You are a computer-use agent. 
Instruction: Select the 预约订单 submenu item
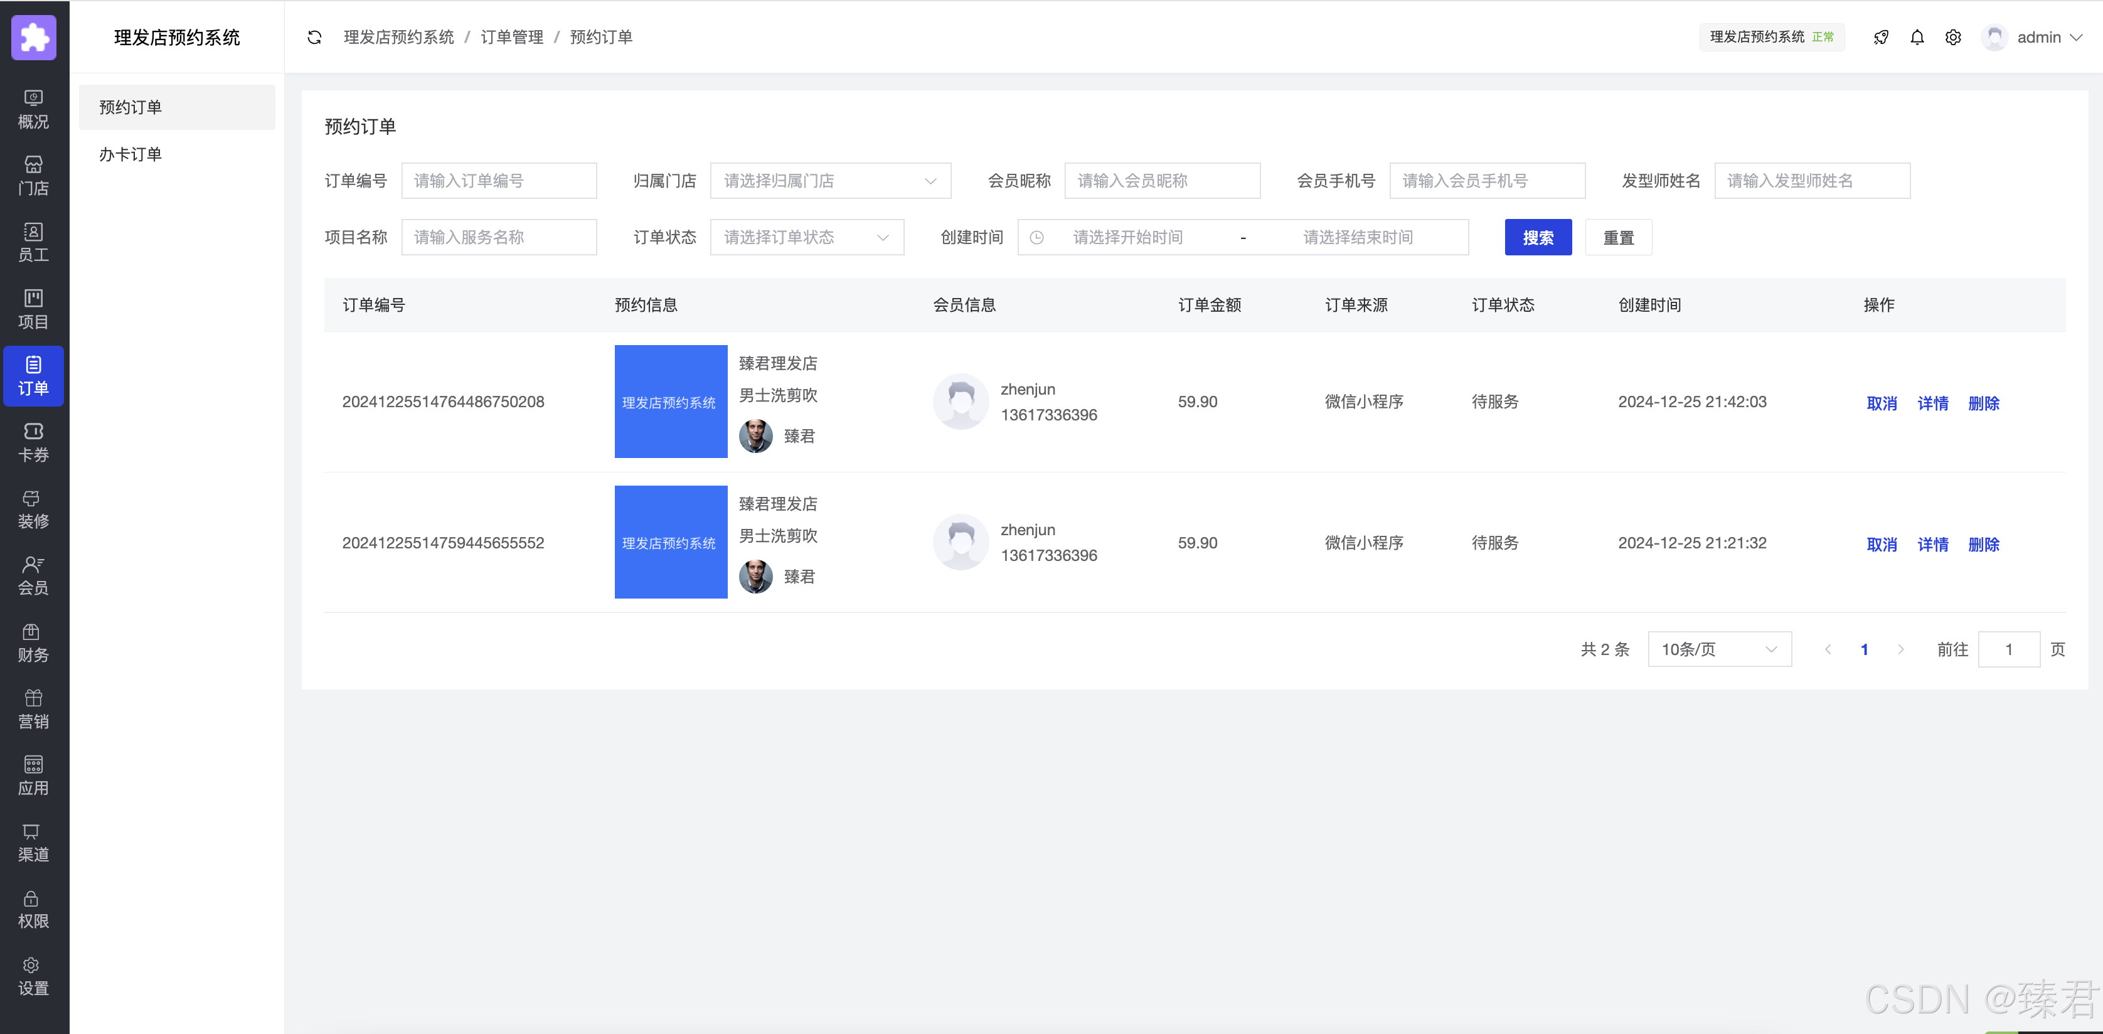pos(177,107)
